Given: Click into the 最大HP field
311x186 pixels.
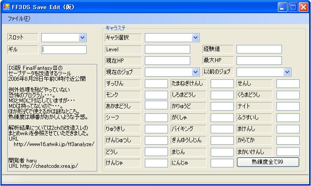Looking at the screenshot, I should [259, 60].
